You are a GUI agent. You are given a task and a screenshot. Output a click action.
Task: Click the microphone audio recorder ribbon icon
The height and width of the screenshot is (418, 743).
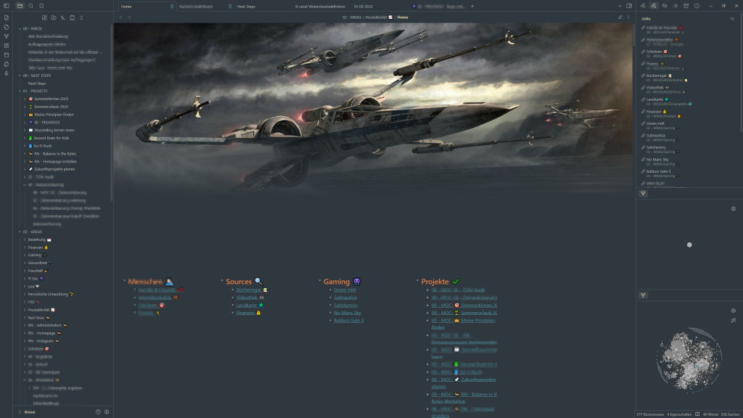7,73
